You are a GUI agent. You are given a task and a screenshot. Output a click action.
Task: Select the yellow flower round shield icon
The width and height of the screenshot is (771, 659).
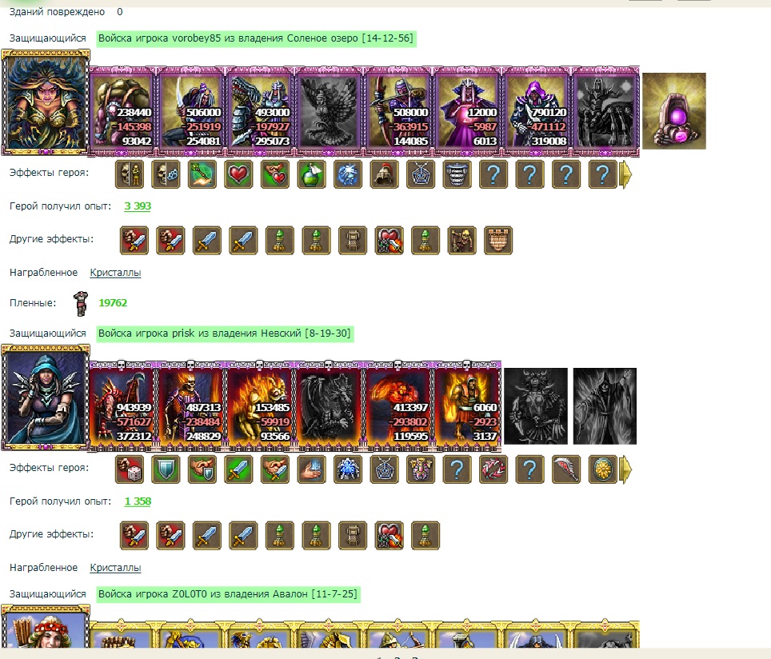click(x=602, y=469)
